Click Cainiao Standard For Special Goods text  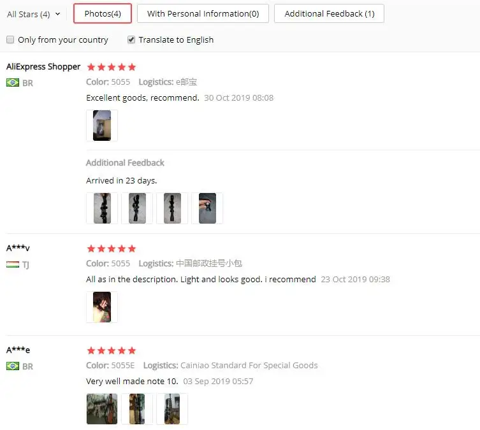point(249,366)
